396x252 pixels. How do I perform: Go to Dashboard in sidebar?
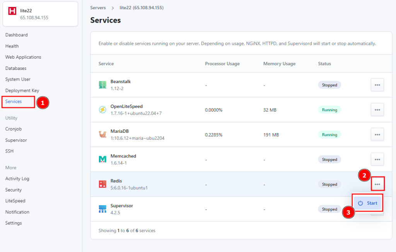[16, 35]
